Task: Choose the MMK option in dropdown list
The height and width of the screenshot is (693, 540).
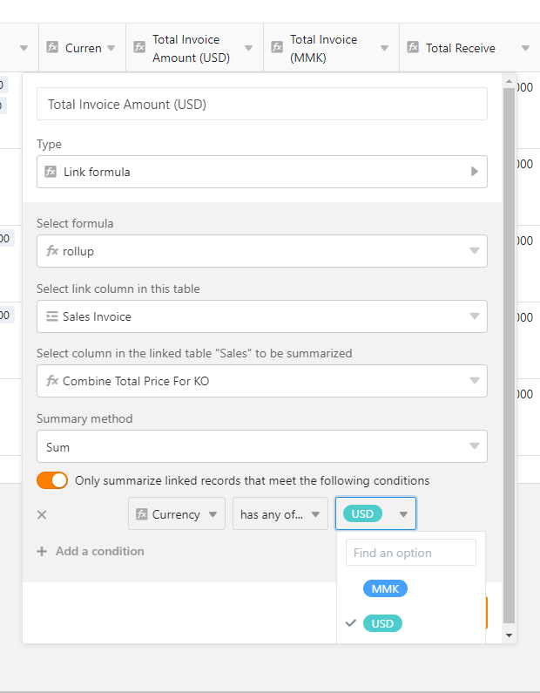Action: (385, 588)
